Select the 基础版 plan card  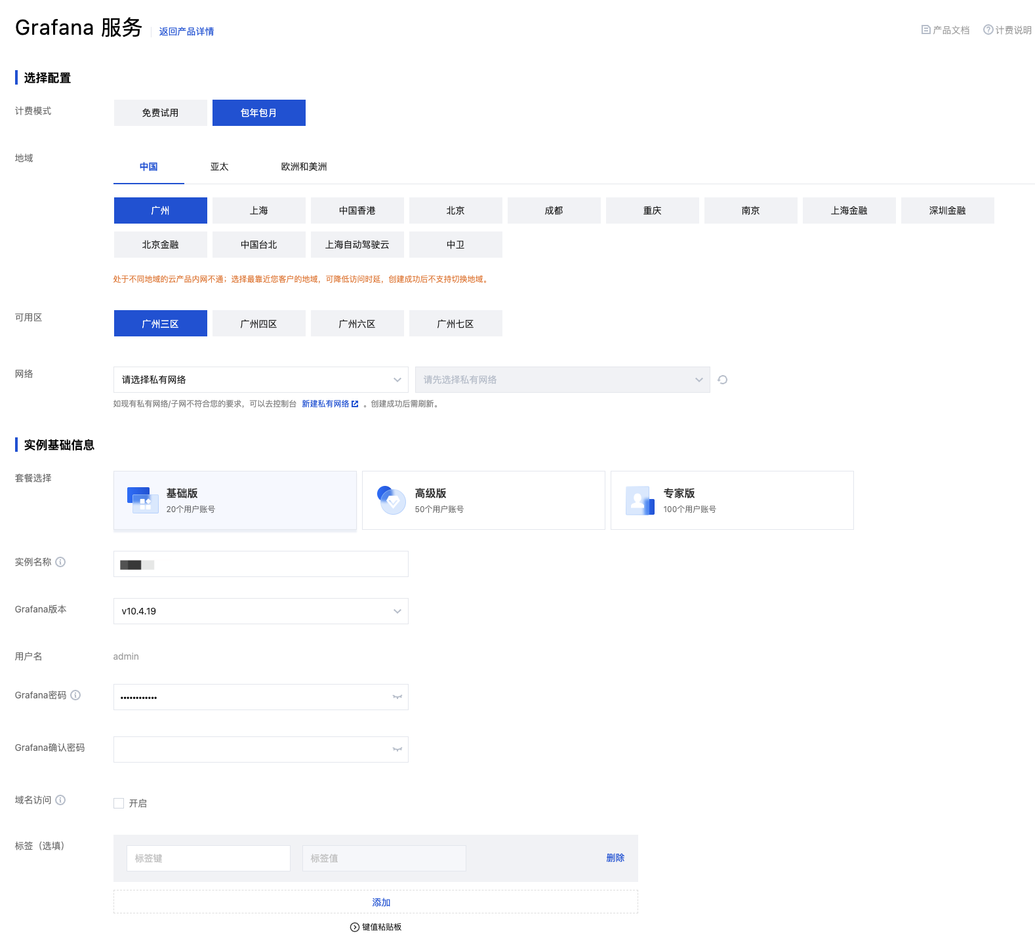(235, 500)
